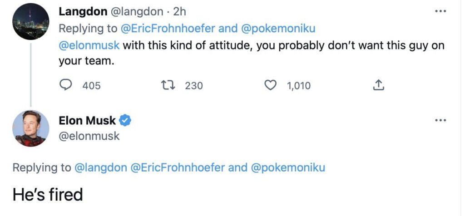Open @langdon link in Elon's reply line
This screenshot has width=465, height=216.
(100, 167)
